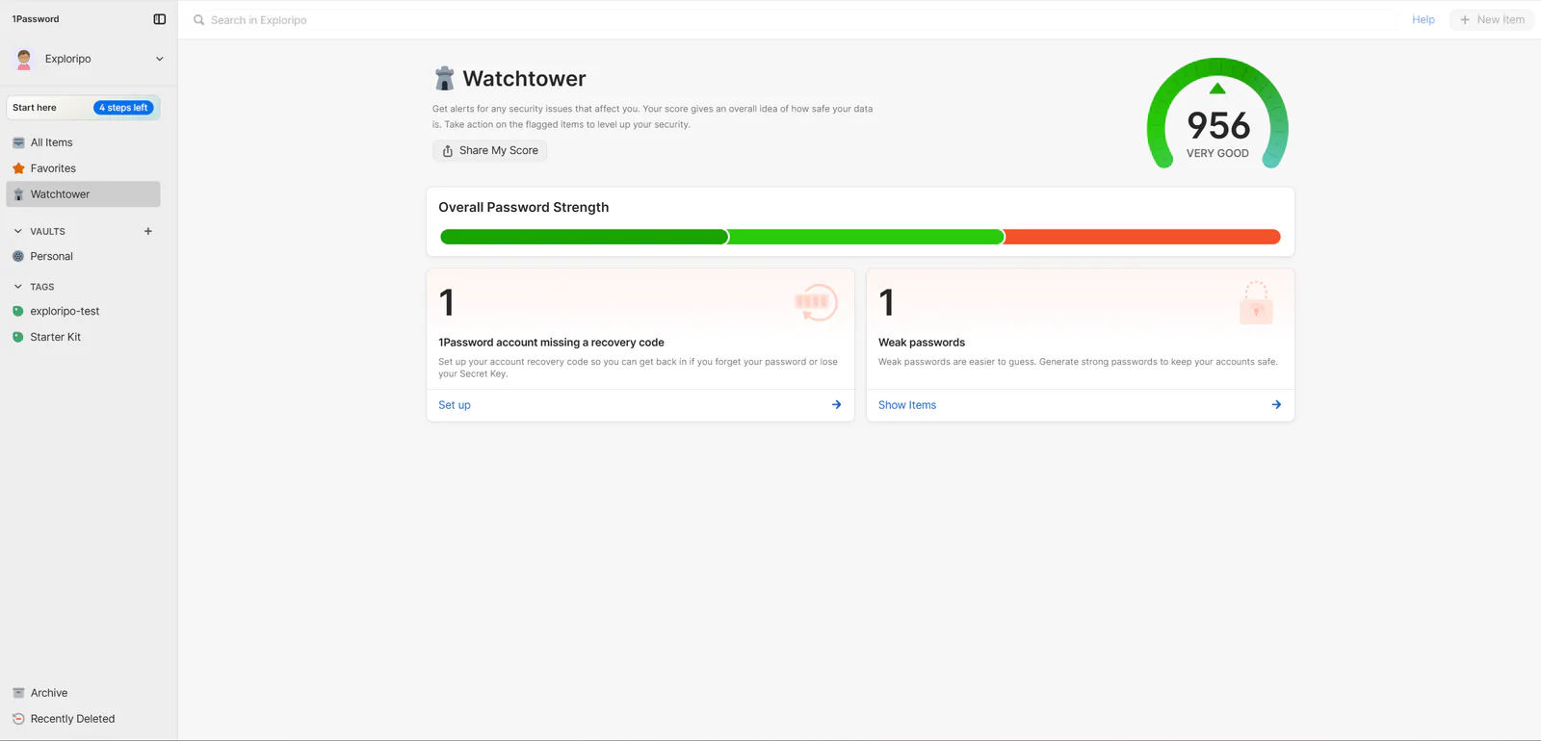
Task: Open the Personal vault
Action: pyautogui.click(x=83, y=257)
